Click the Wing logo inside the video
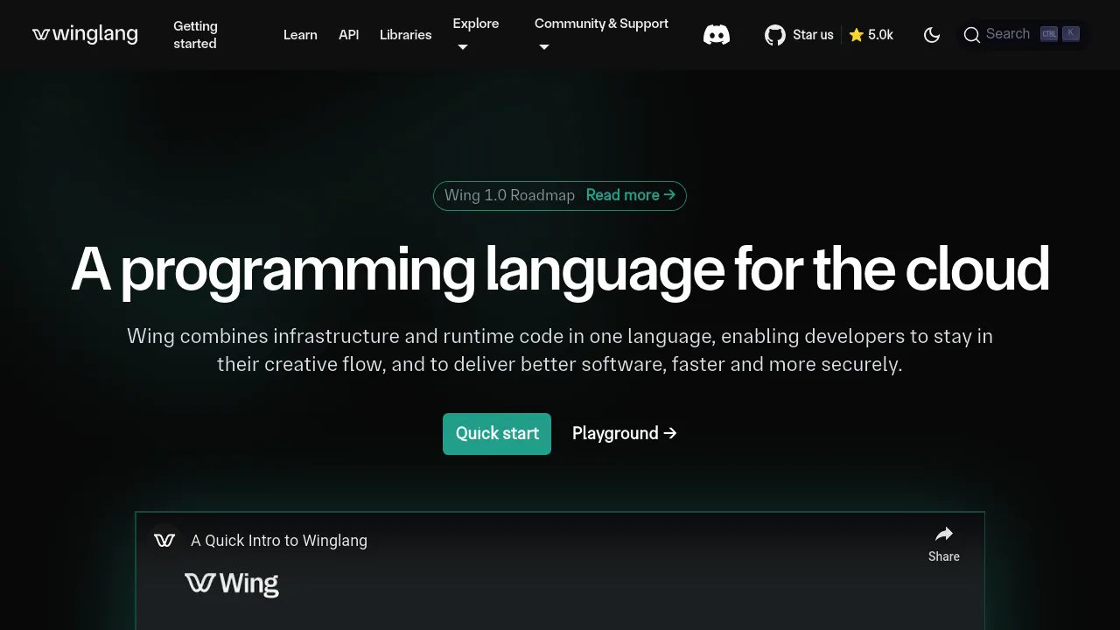The image size is (1120, 630). (232, 584)
